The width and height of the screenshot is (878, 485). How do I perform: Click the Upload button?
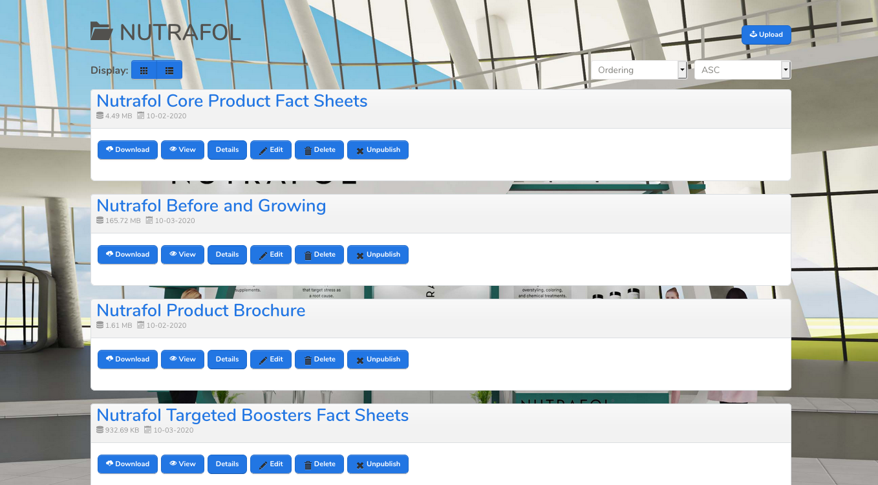pyautogui.click(x=766, y=35)
